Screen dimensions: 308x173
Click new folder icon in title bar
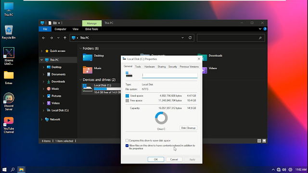coord(55,23)
